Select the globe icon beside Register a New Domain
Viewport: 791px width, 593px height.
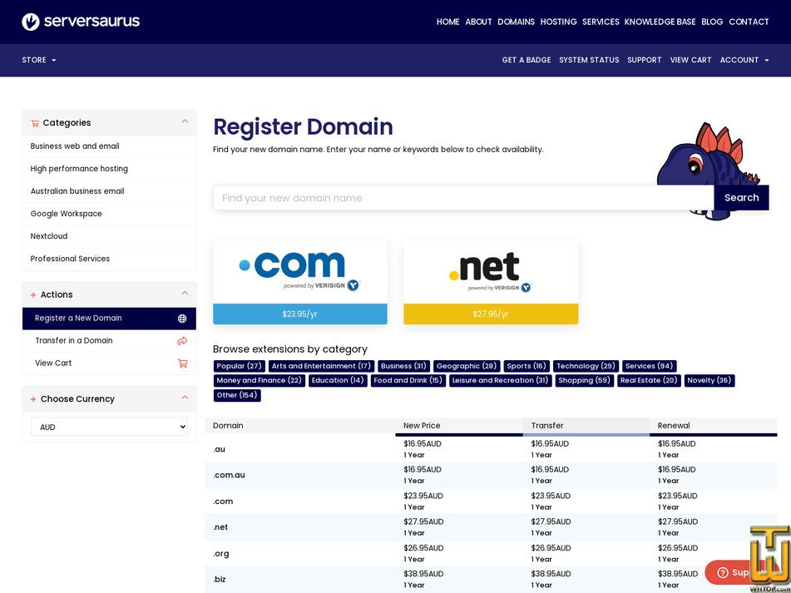tap(182, 318)
